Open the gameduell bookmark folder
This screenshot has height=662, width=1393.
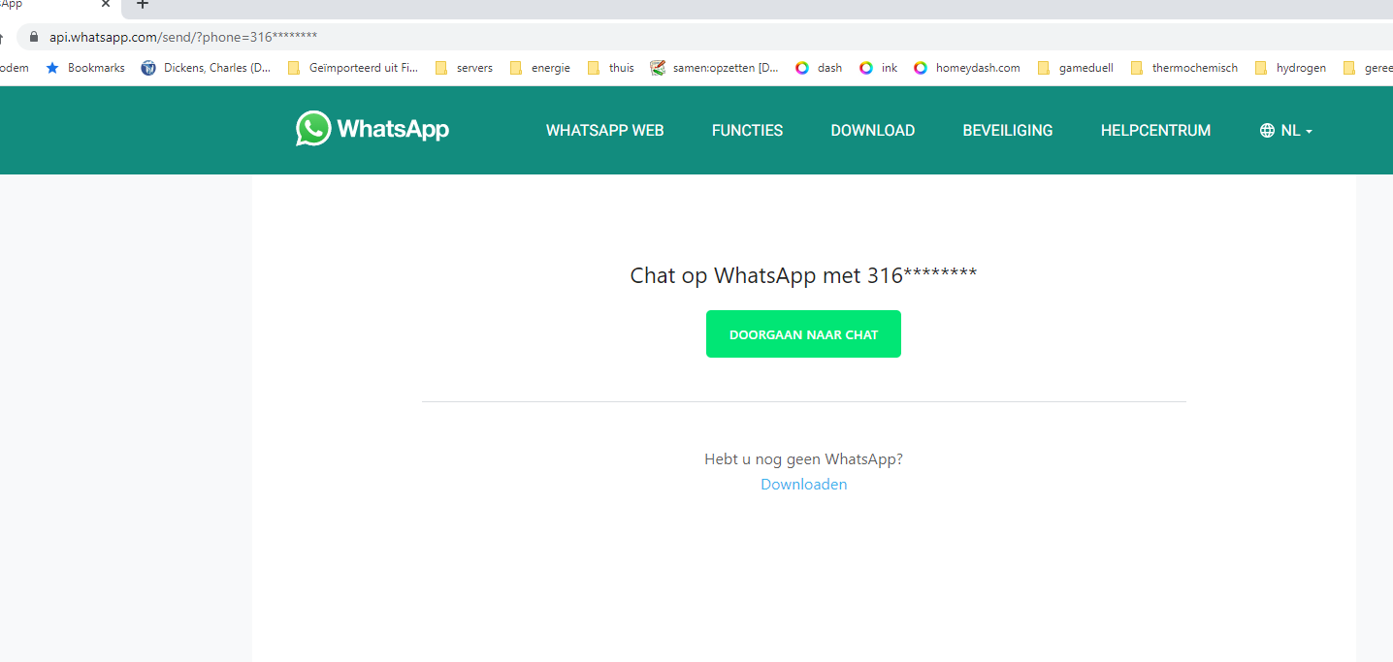pyautogui.click(x=1075, y=68)
